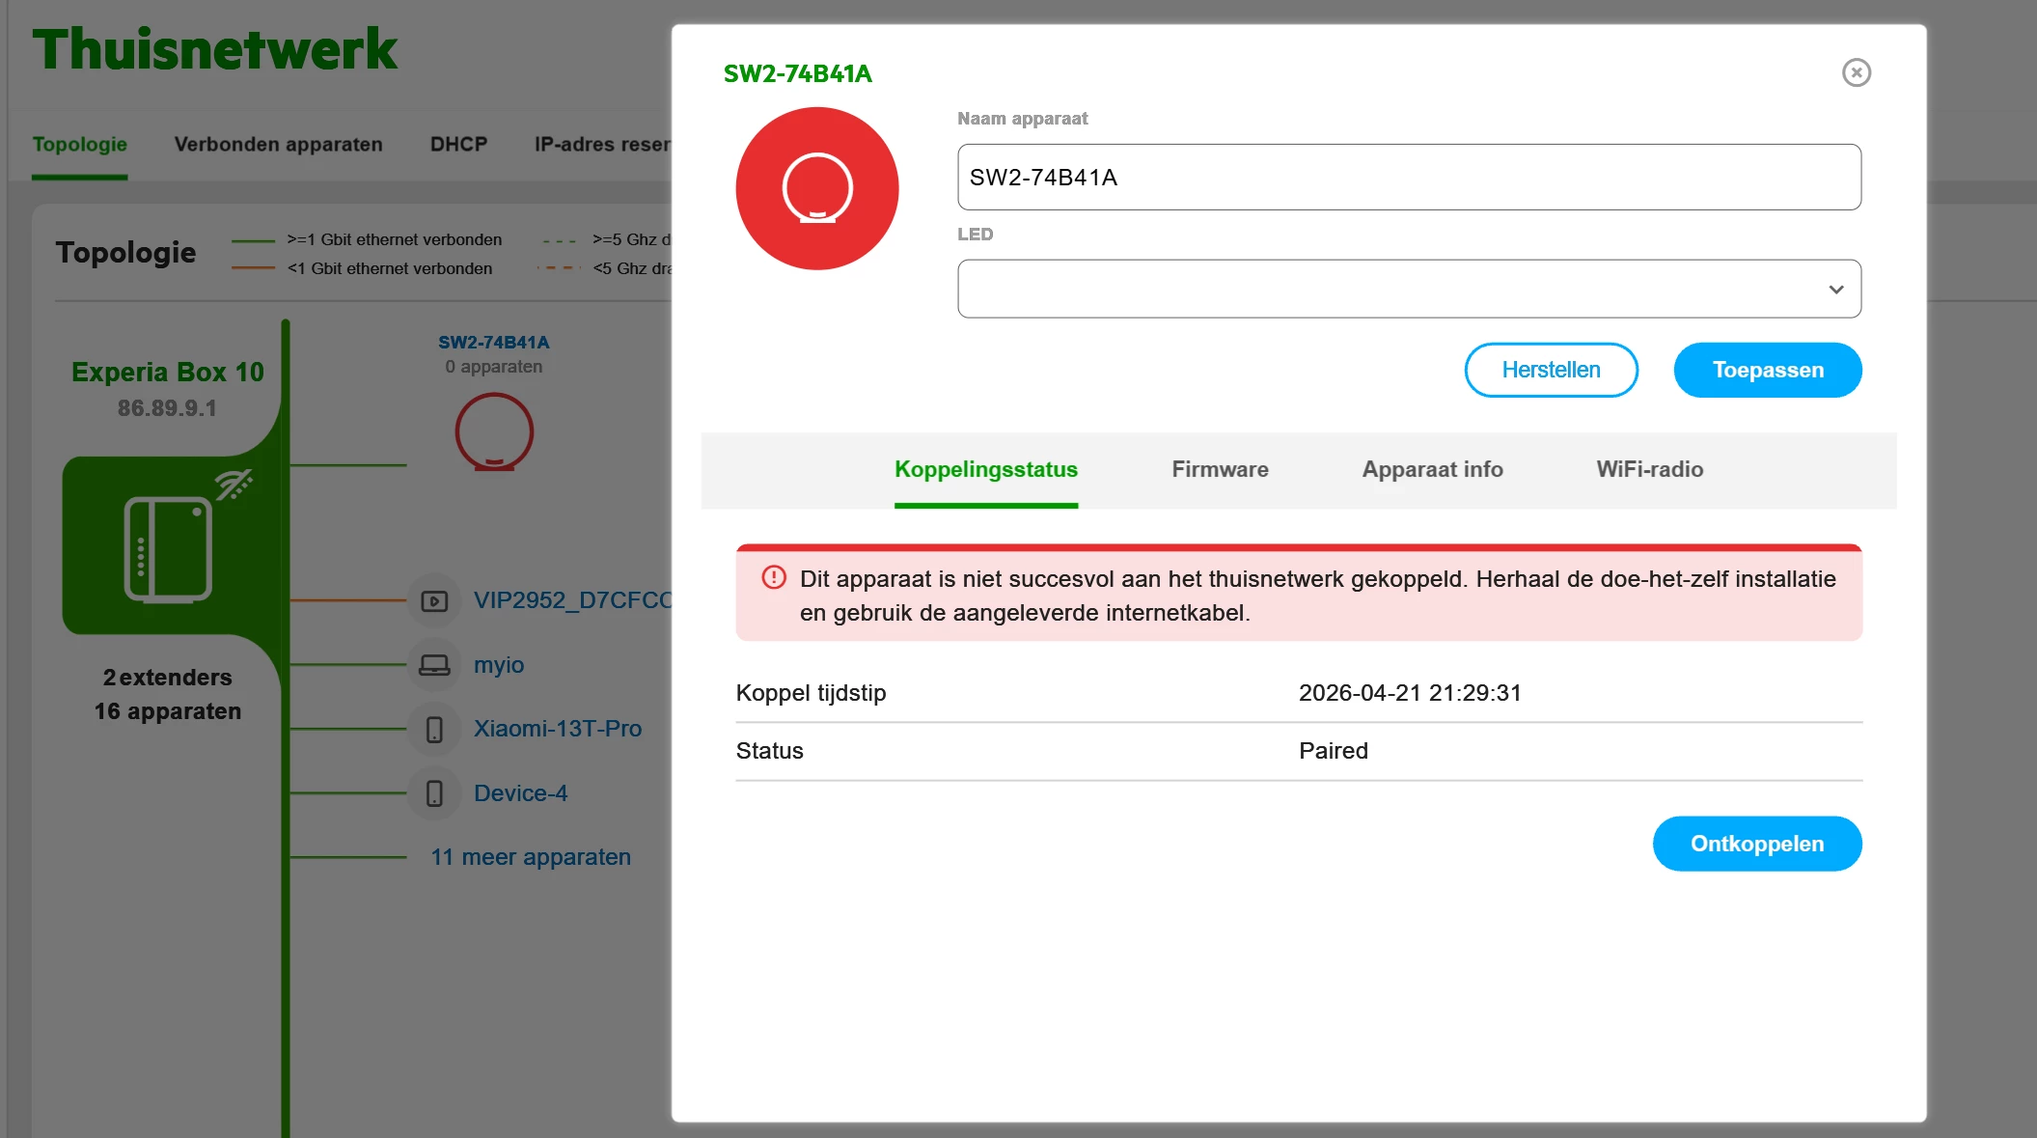Click the LED dropdown chevron arrow
The height and width of the screenshot is (1138, 2037).
pos(1835,290)
